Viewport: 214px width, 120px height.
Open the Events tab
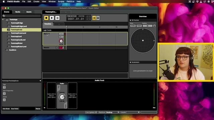(x=7, y=12)
